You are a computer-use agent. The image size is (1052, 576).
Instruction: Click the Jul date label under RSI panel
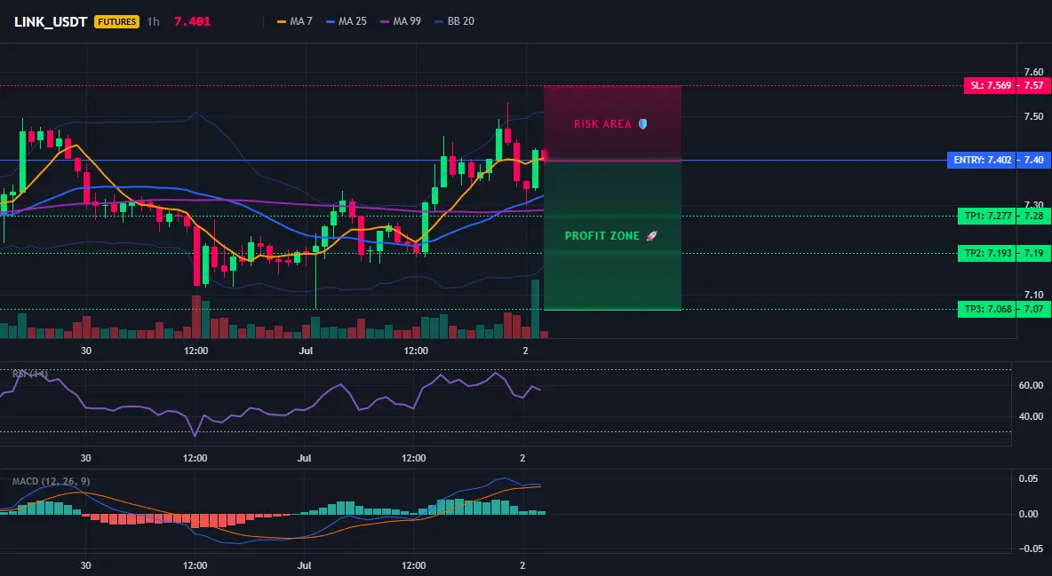(x=305, y=458)
